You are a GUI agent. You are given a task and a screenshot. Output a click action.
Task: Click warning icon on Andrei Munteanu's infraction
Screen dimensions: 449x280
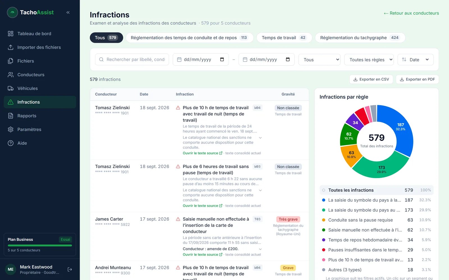coord(178,268)
